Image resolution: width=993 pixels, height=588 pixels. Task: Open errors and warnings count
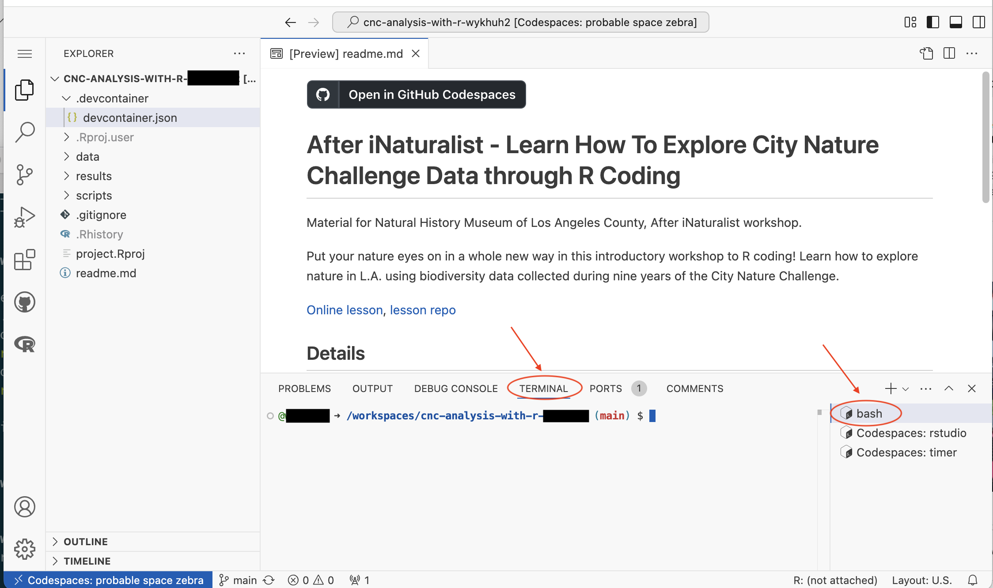tap(311, 580)
